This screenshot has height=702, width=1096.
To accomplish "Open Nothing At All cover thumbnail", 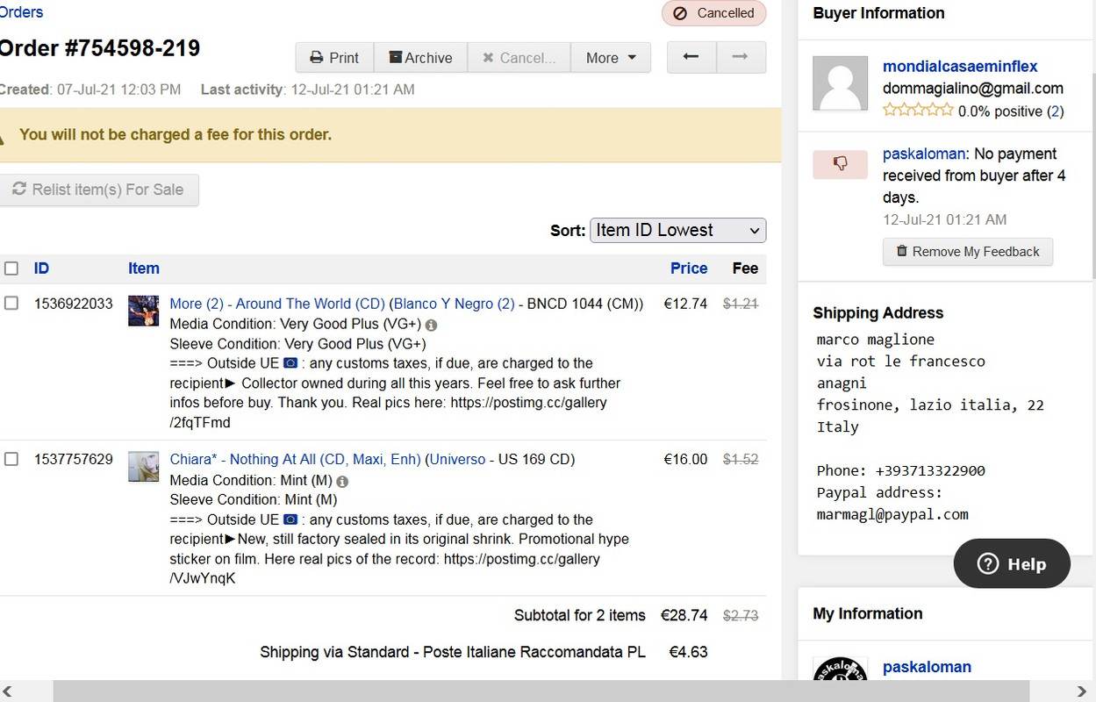I will [144, 467].
